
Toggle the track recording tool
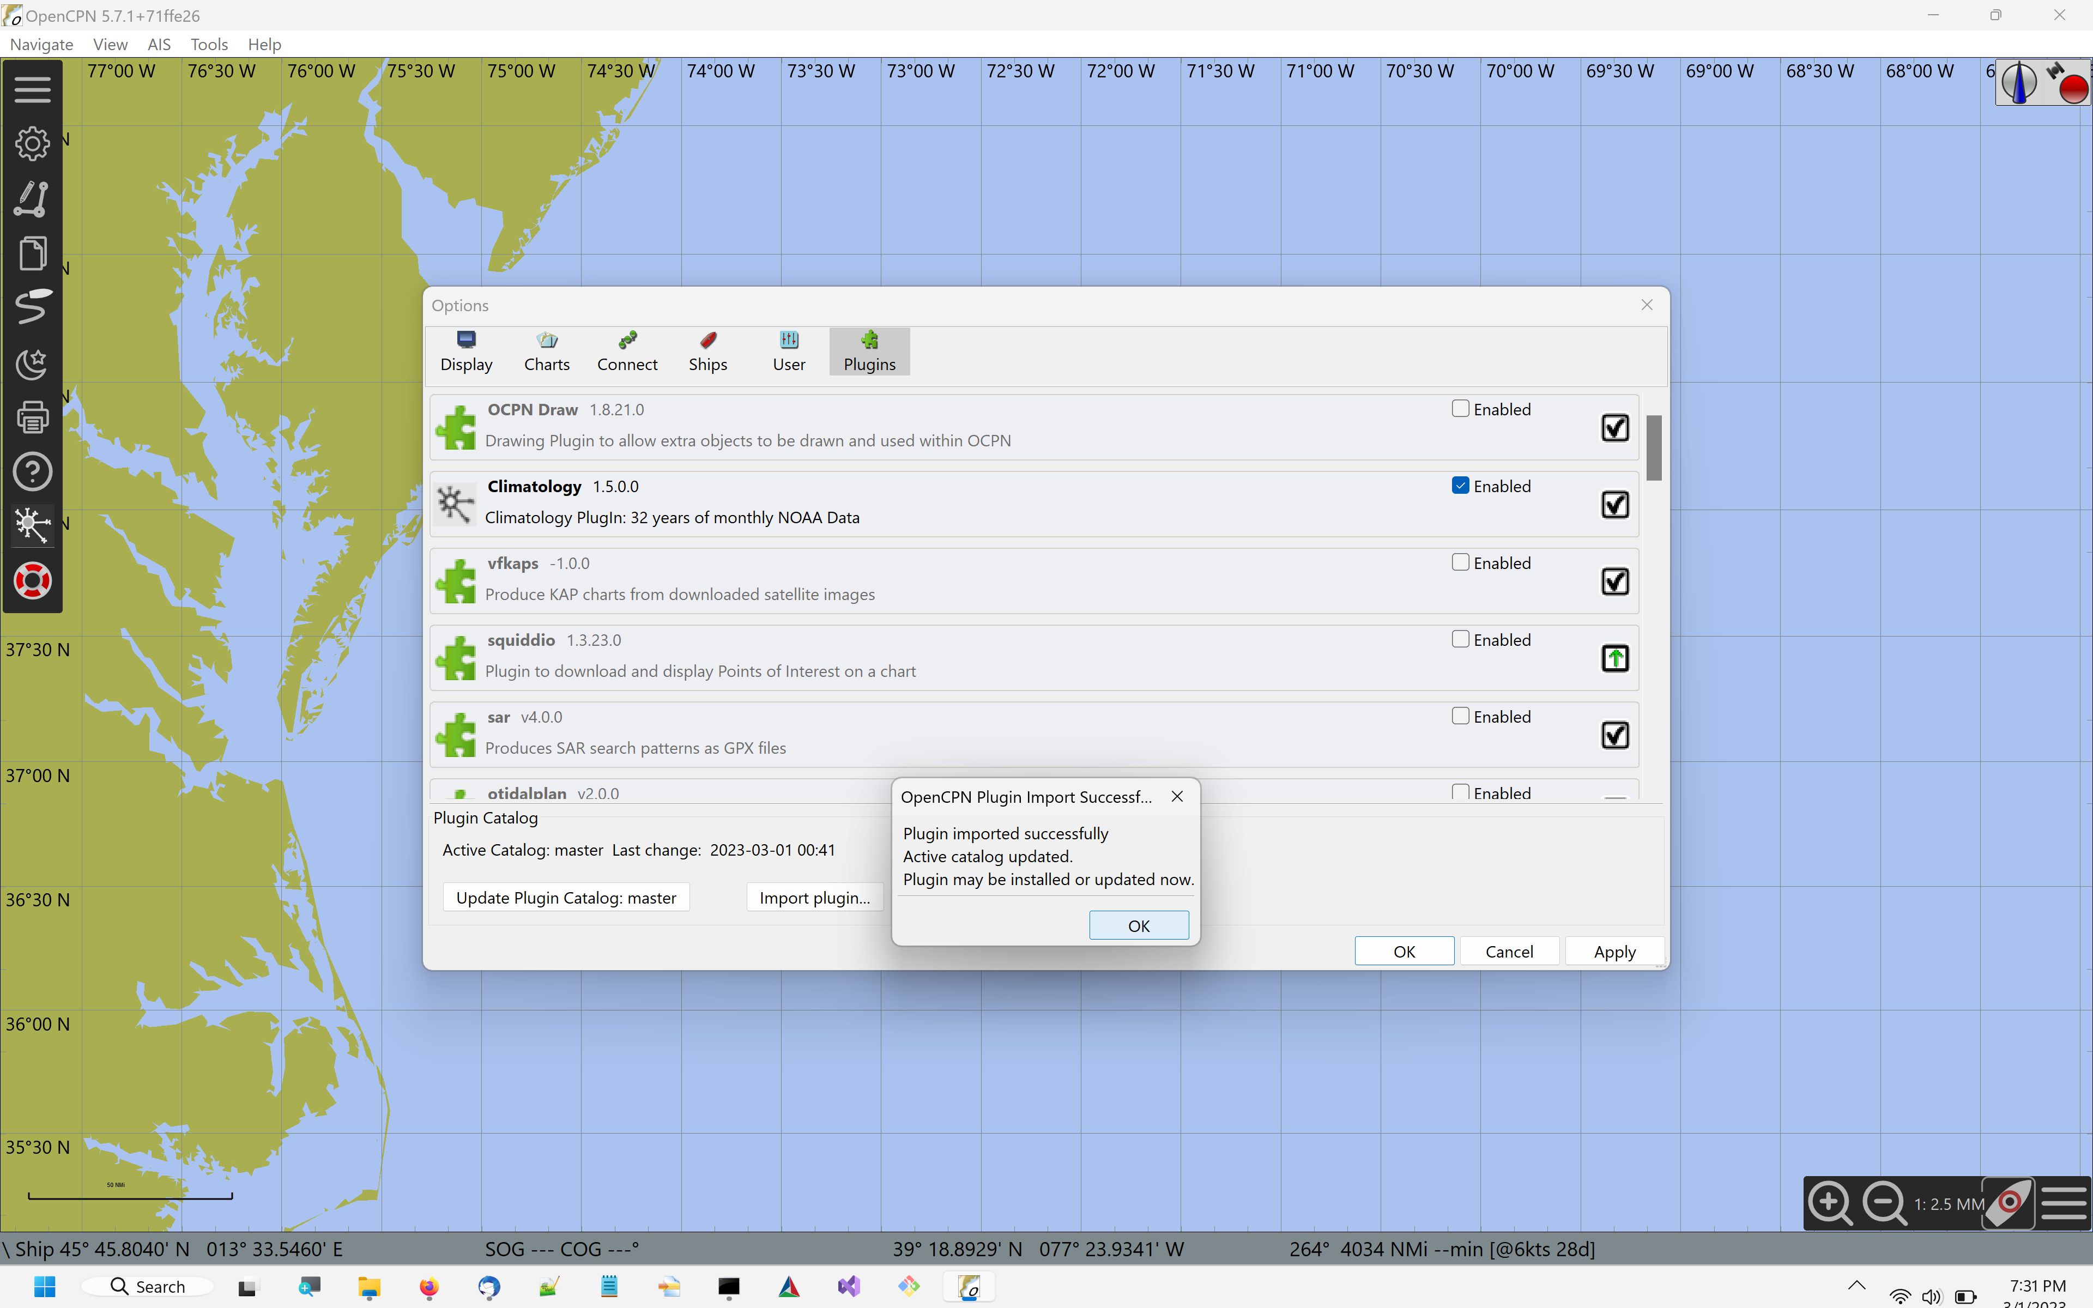point(33,307)
